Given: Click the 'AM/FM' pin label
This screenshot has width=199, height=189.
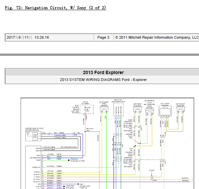Looking at the screenshot, I should (38, 151).
